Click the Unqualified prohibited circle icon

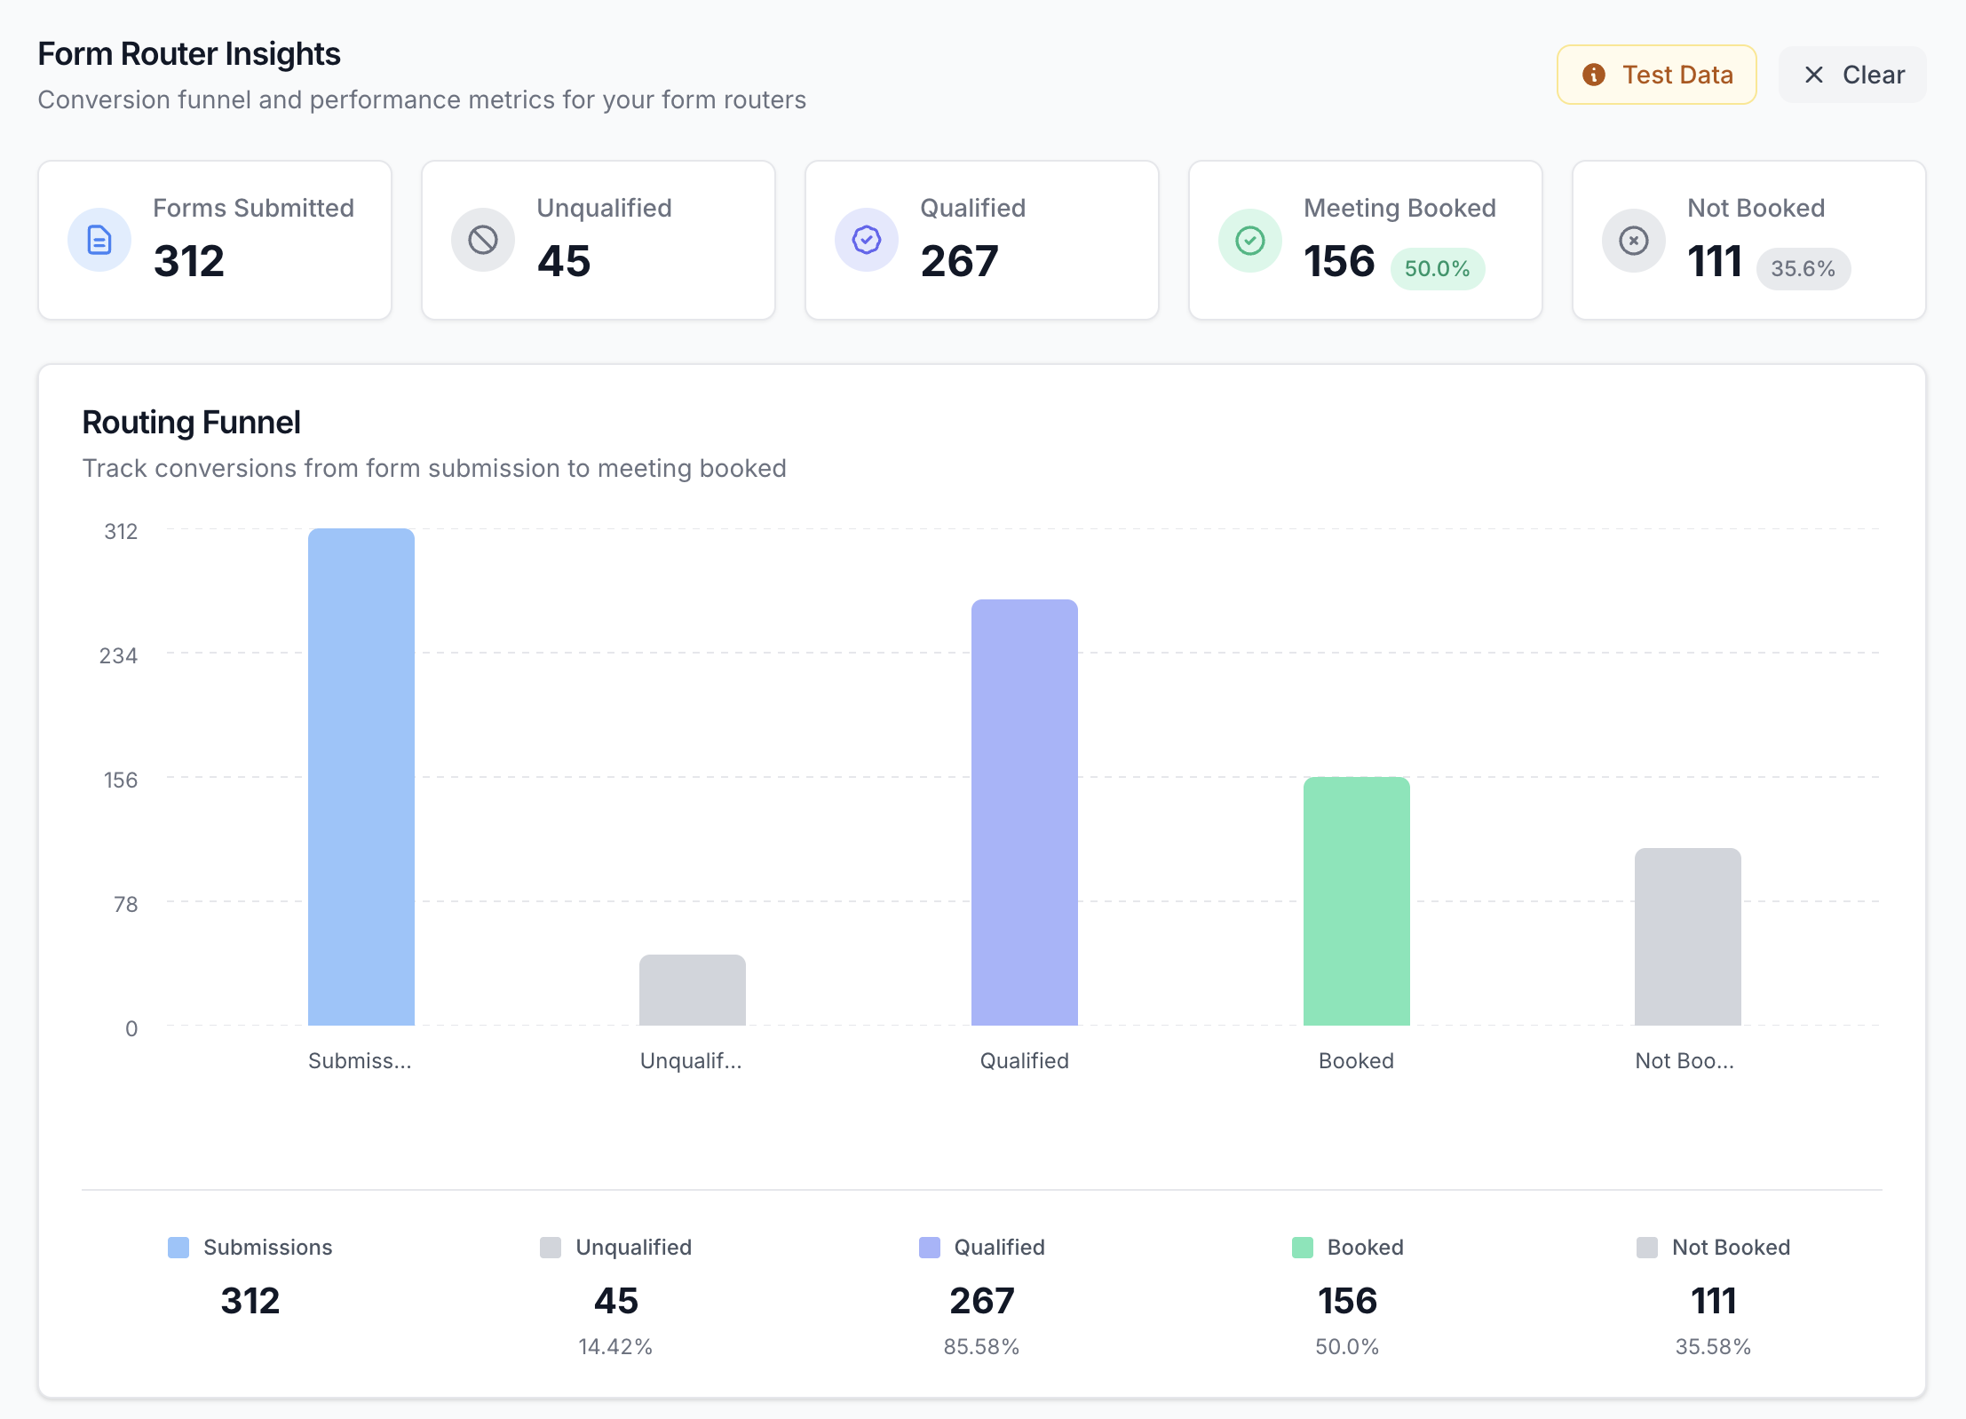point(483,240)
